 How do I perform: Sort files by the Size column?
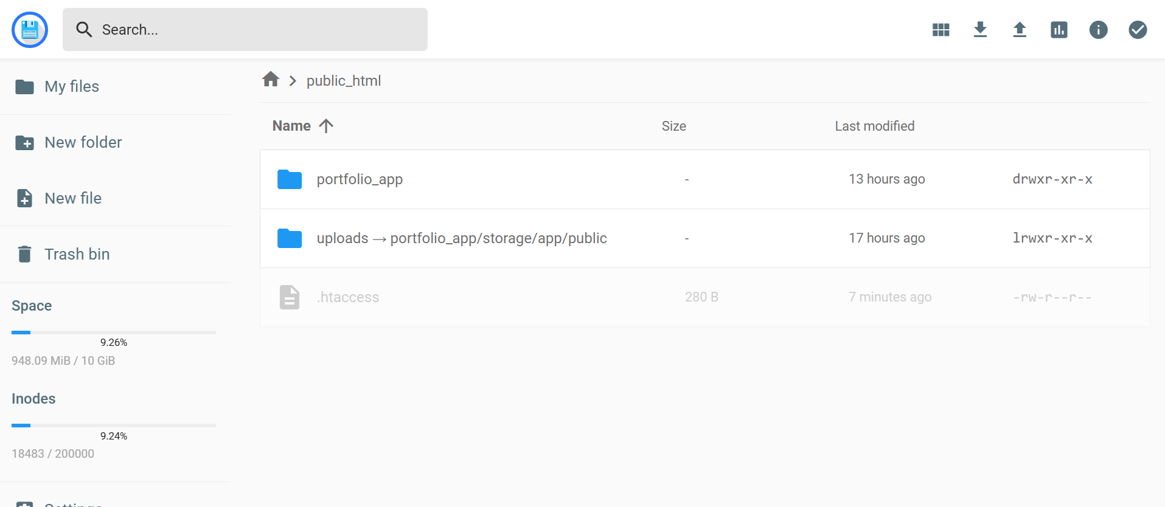point(673,126)
